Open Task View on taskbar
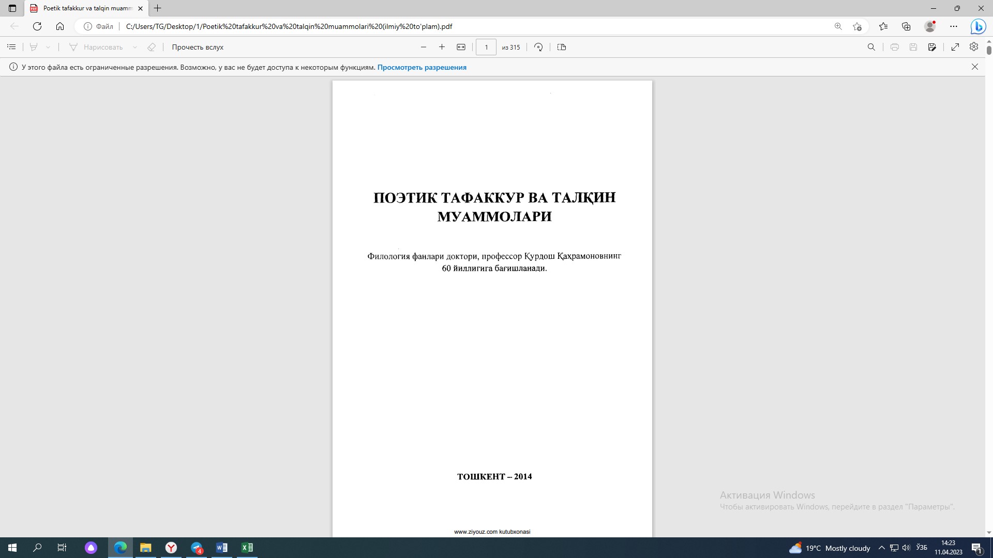The width and height of the screenshot is (993, 558). tap(62, 548)
